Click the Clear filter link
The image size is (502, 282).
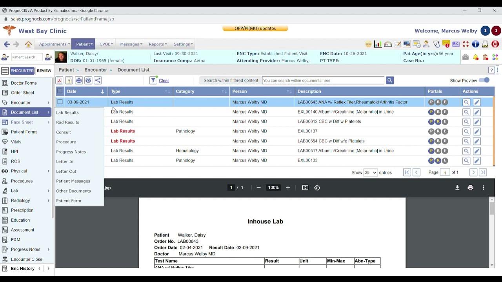(164, 81)
